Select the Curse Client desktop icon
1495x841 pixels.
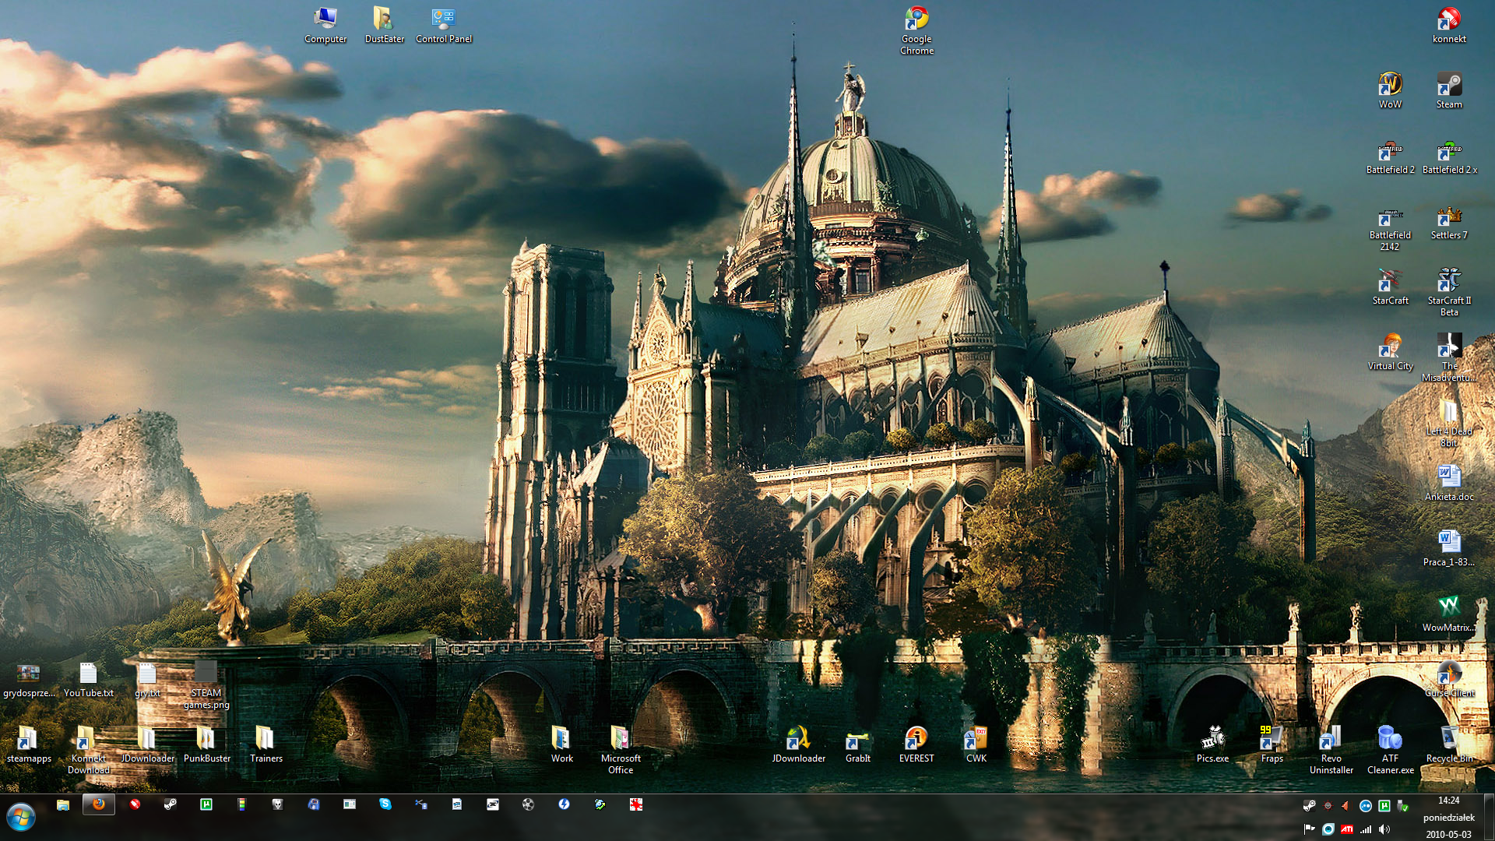tap(1449, 679)
